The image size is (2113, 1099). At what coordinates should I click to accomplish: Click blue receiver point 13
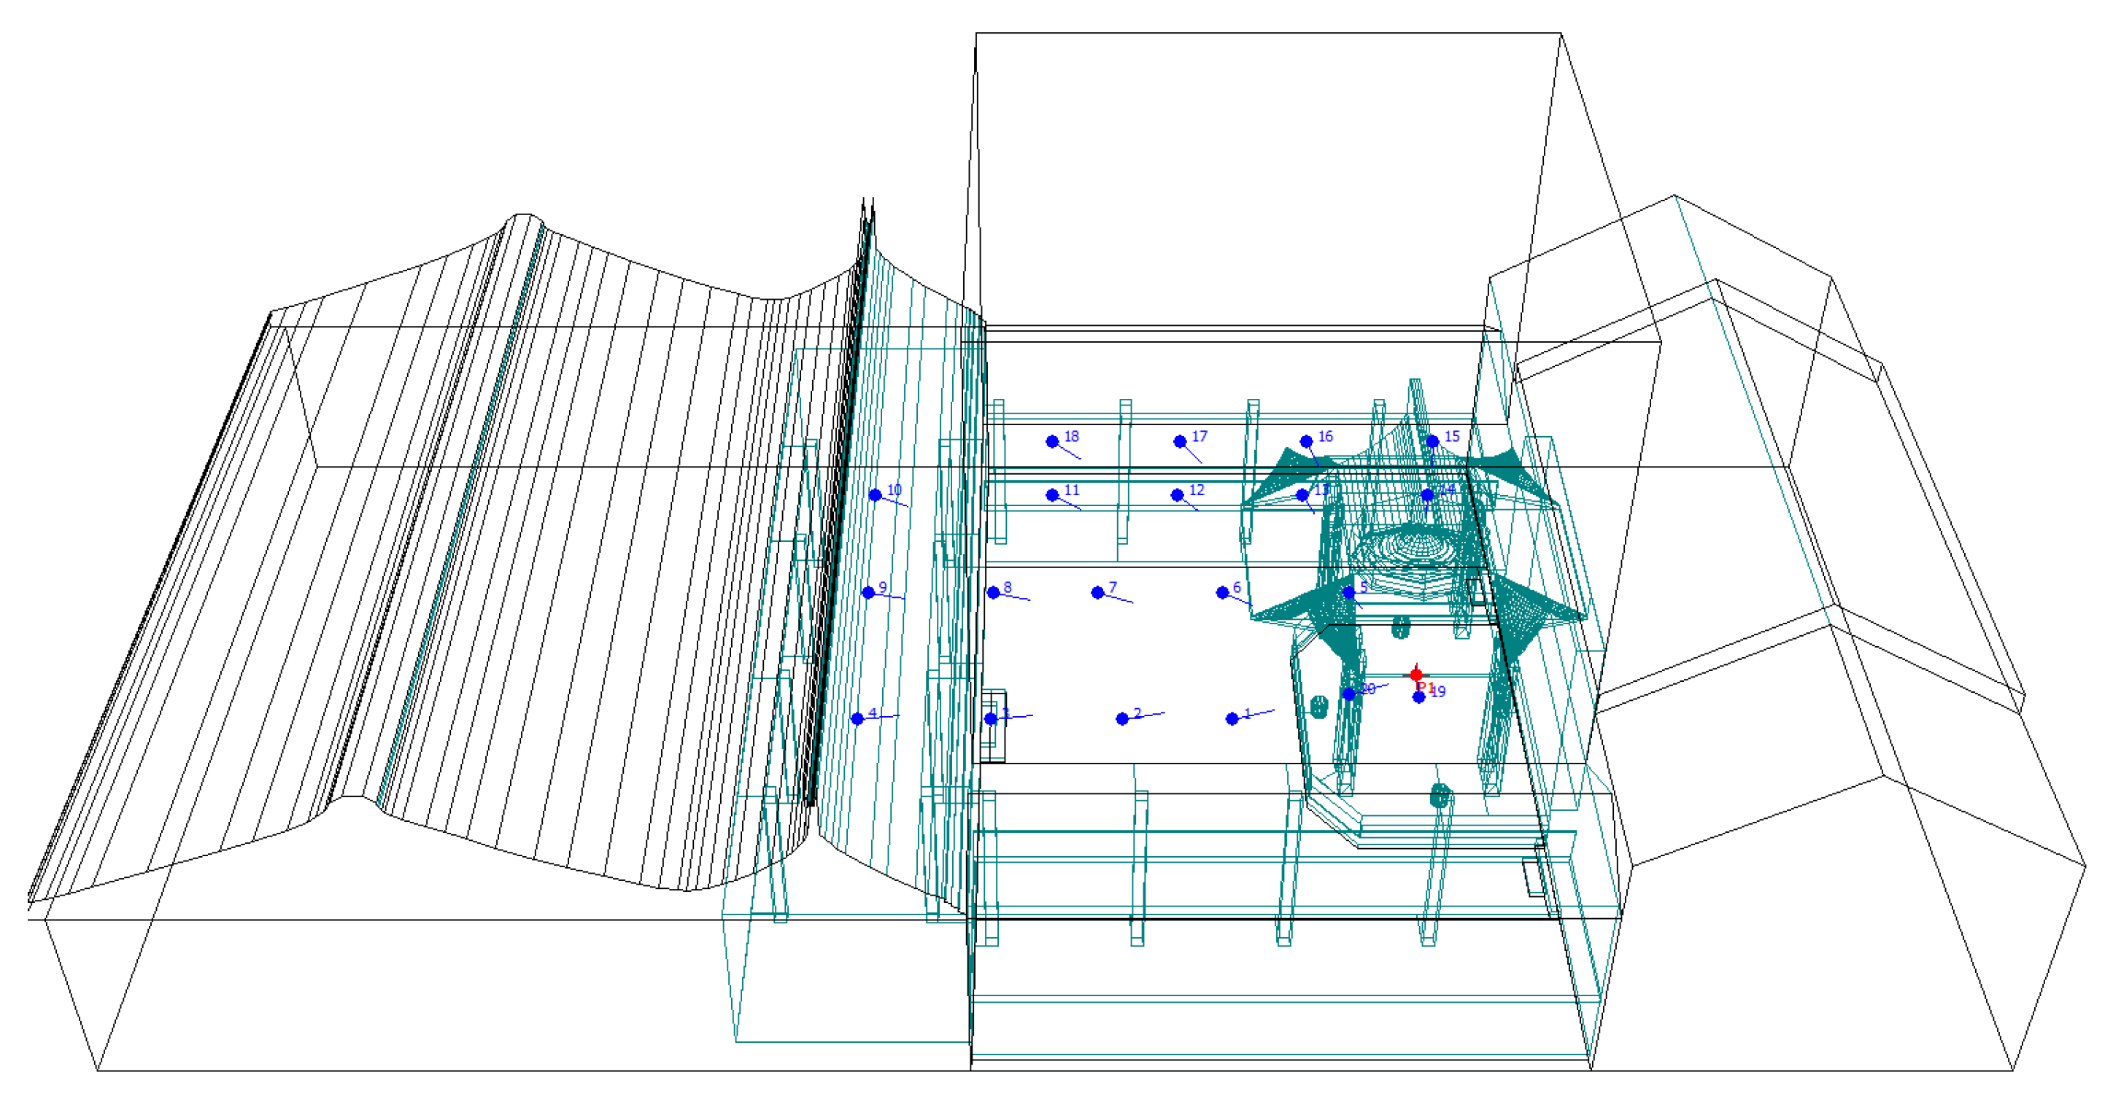[x=1302, y=494]
